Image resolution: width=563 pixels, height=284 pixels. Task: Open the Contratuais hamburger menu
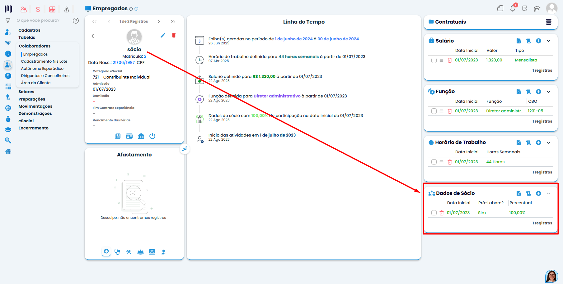pyautogui.click(x=548, y=22)
